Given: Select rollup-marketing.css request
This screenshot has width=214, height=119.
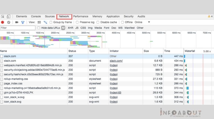Looking at the screenshot, I should point(107,79).
